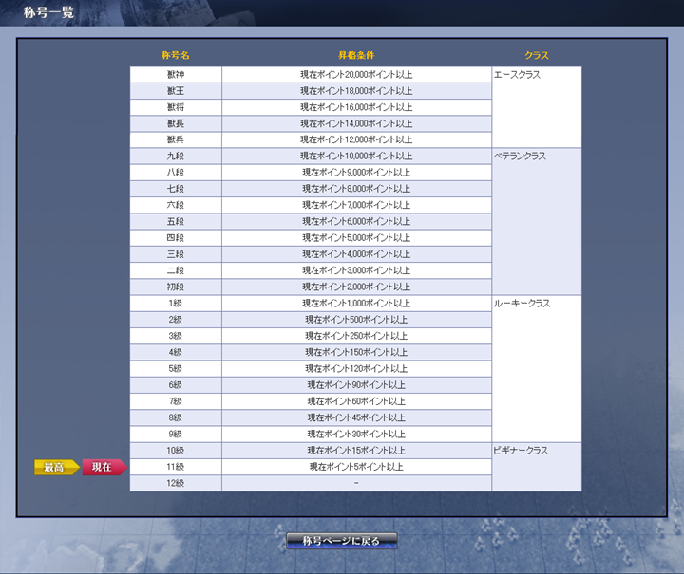Select the 獣王 title cell
Viewport: 684px width, 574px height.
click(x=176, y=91)
